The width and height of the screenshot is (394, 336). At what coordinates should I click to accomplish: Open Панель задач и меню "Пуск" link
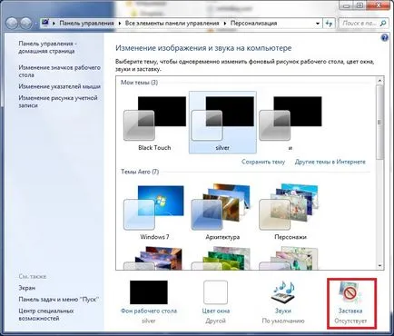[59, 300]
